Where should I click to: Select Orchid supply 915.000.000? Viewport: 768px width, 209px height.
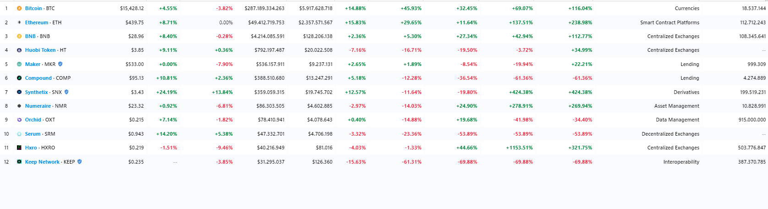point(752,120)
